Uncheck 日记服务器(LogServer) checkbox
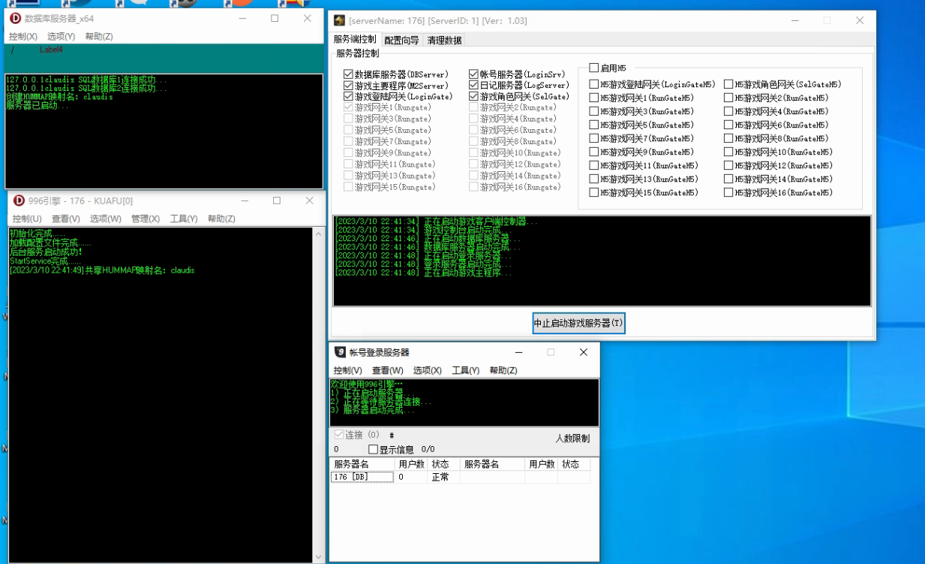The image size is (925, 564). (x=474, y=86)
